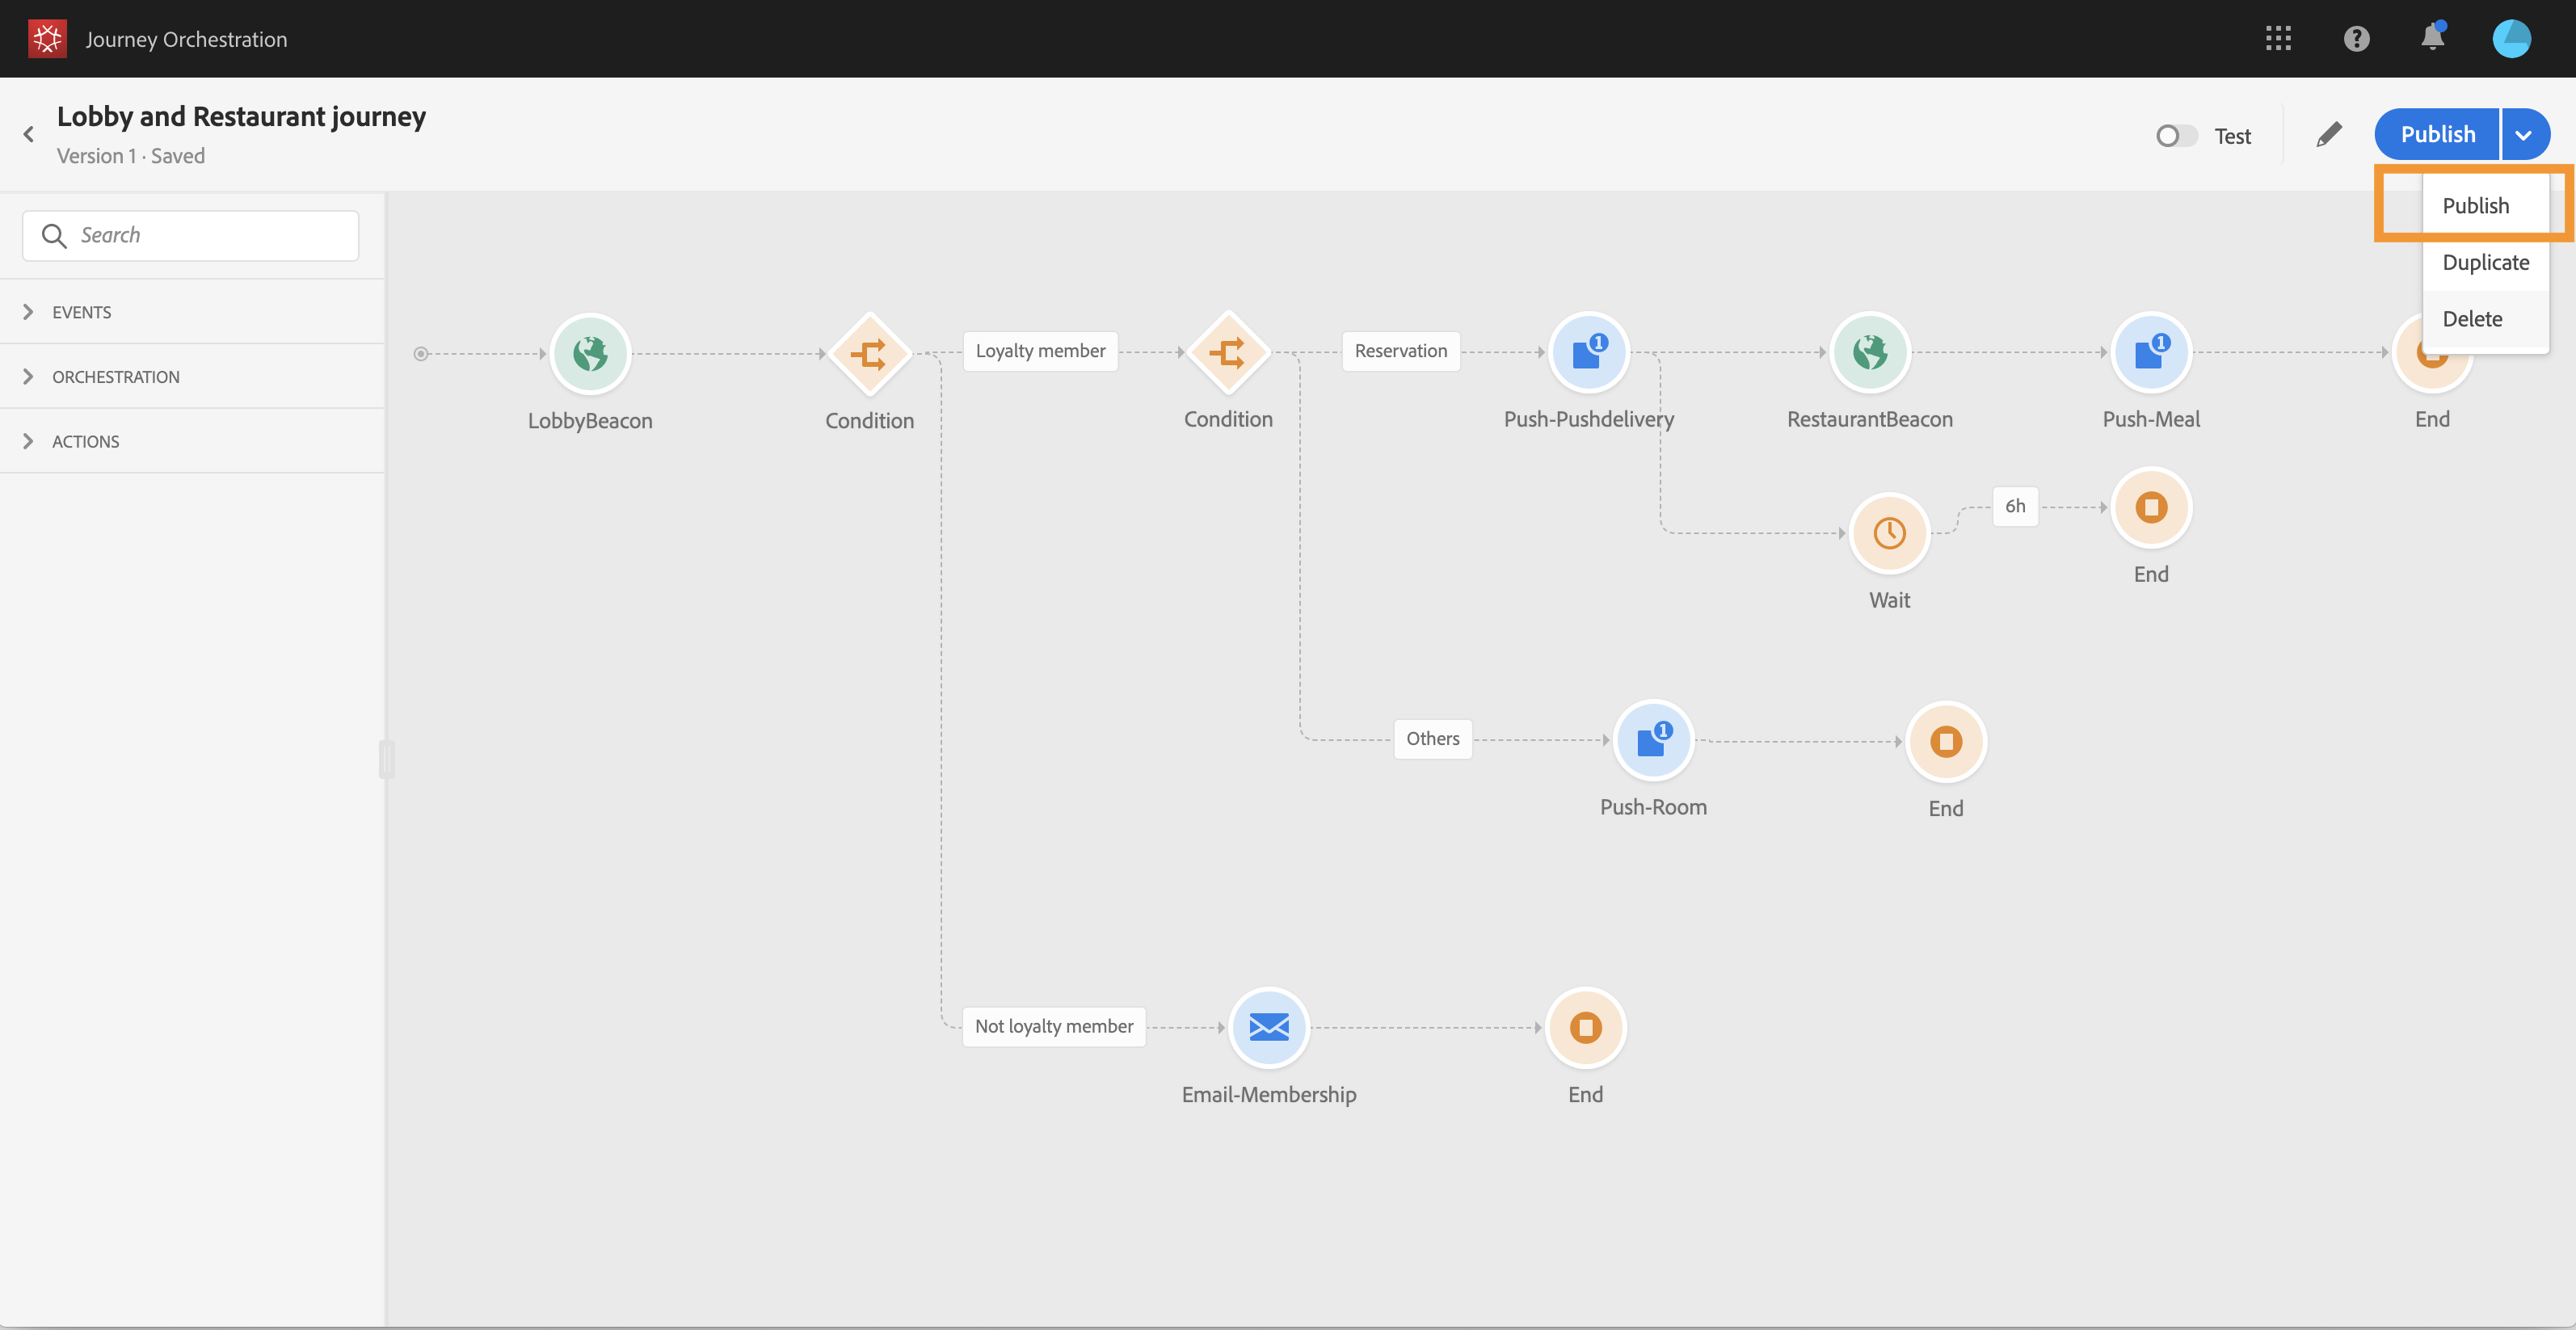
Task: Click the Email-Membership envelope node
Action: 1268,1027
